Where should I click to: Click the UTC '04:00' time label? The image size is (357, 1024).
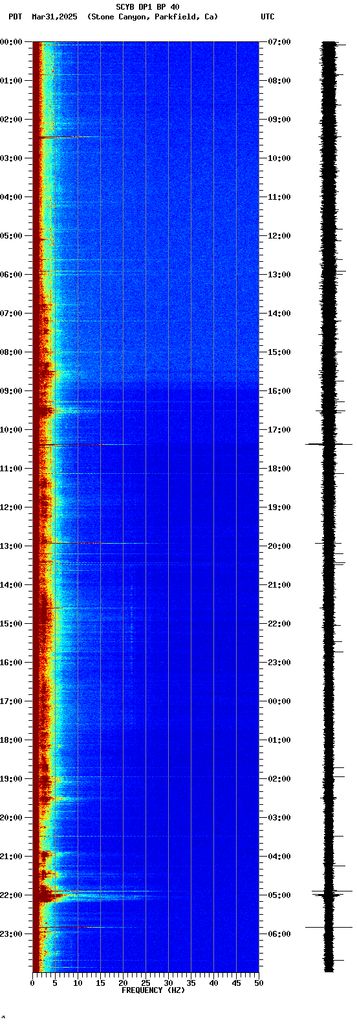pos(279,857)
